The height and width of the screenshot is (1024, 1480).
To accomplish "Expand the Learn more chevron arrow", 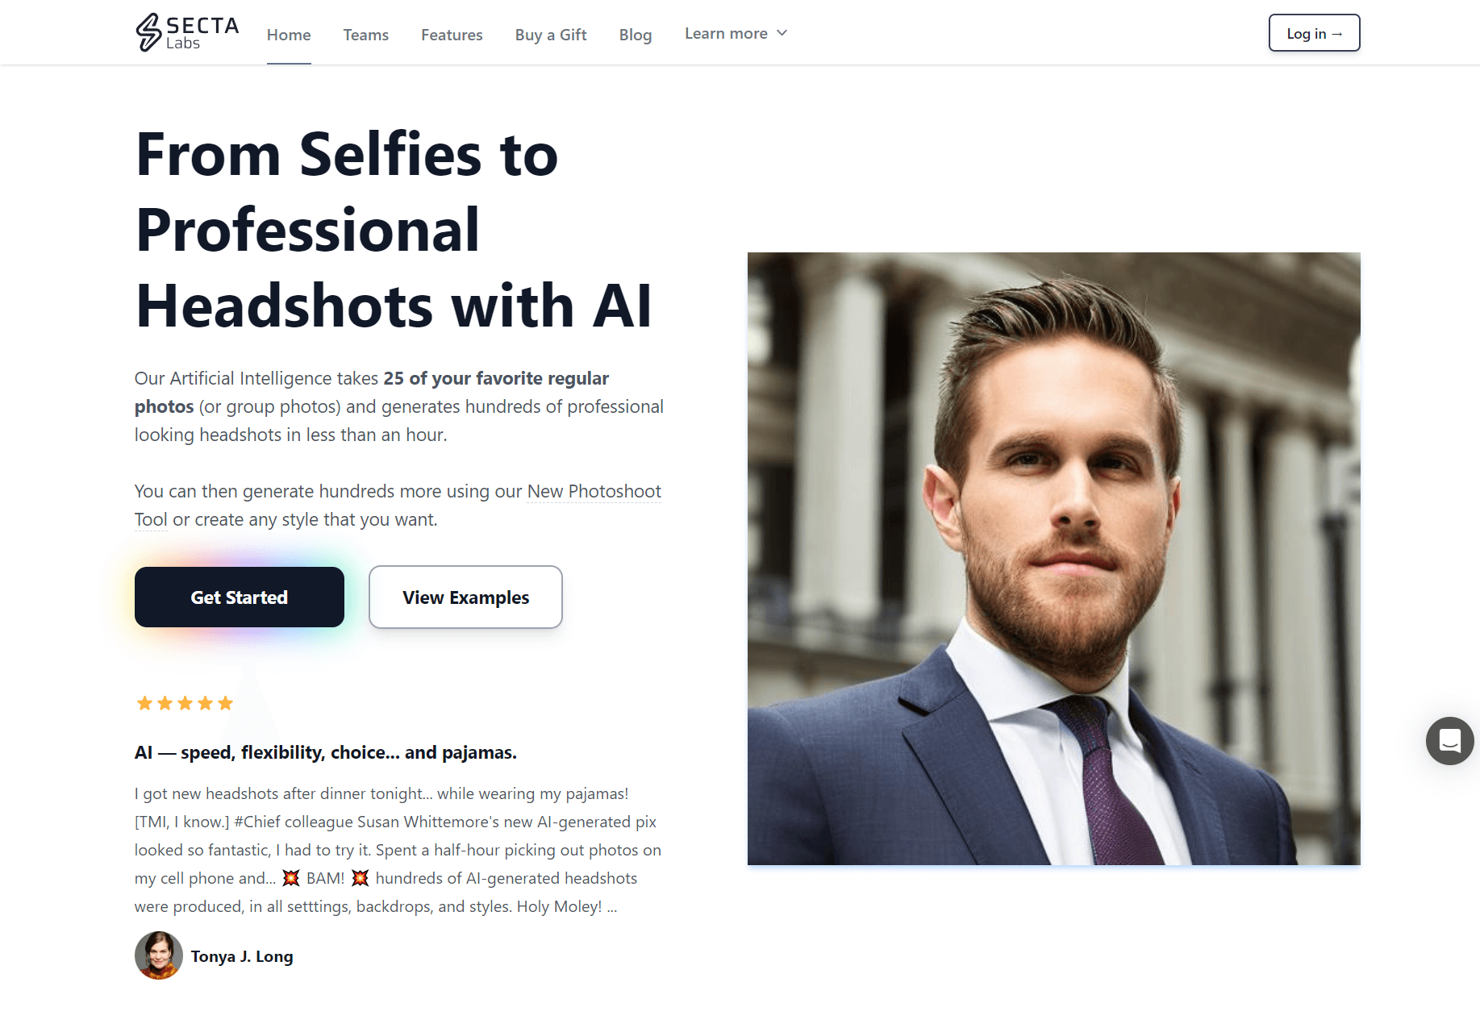I will tap(782, 33).
